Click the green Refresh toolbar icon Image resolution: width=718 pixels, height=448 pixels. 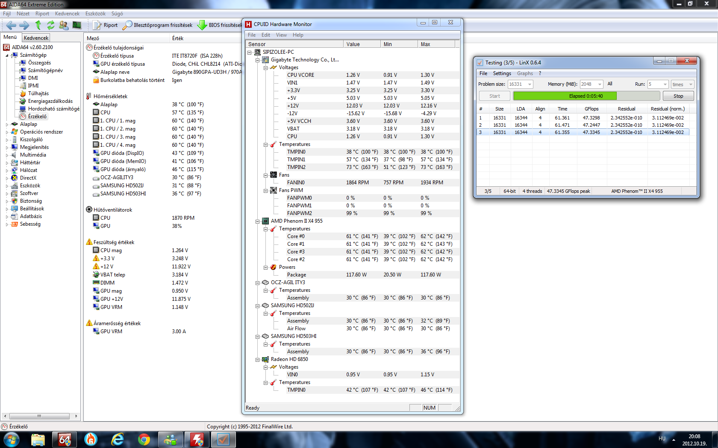click(x=51, y=25)
